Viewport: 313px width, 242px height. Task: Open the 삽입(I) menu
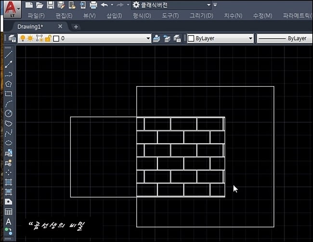pyautogui.click(x=114, y=15)
